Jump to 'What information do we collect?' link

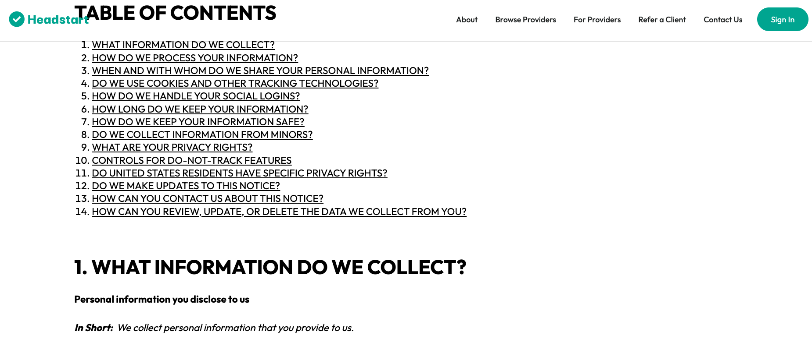point(183,45)
